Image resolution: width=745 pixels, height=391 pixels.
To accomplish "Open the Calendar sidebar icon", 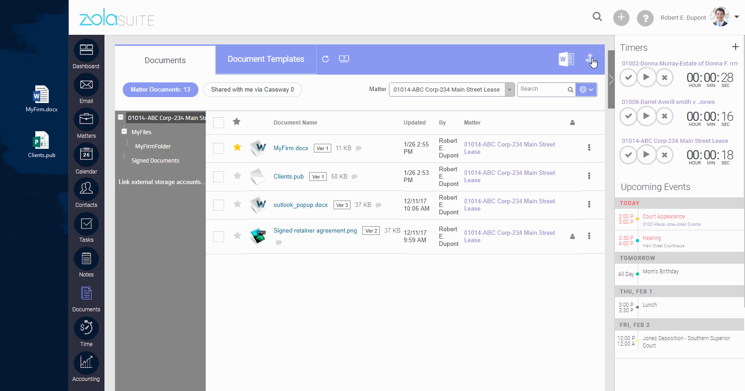I will (86, 155).
